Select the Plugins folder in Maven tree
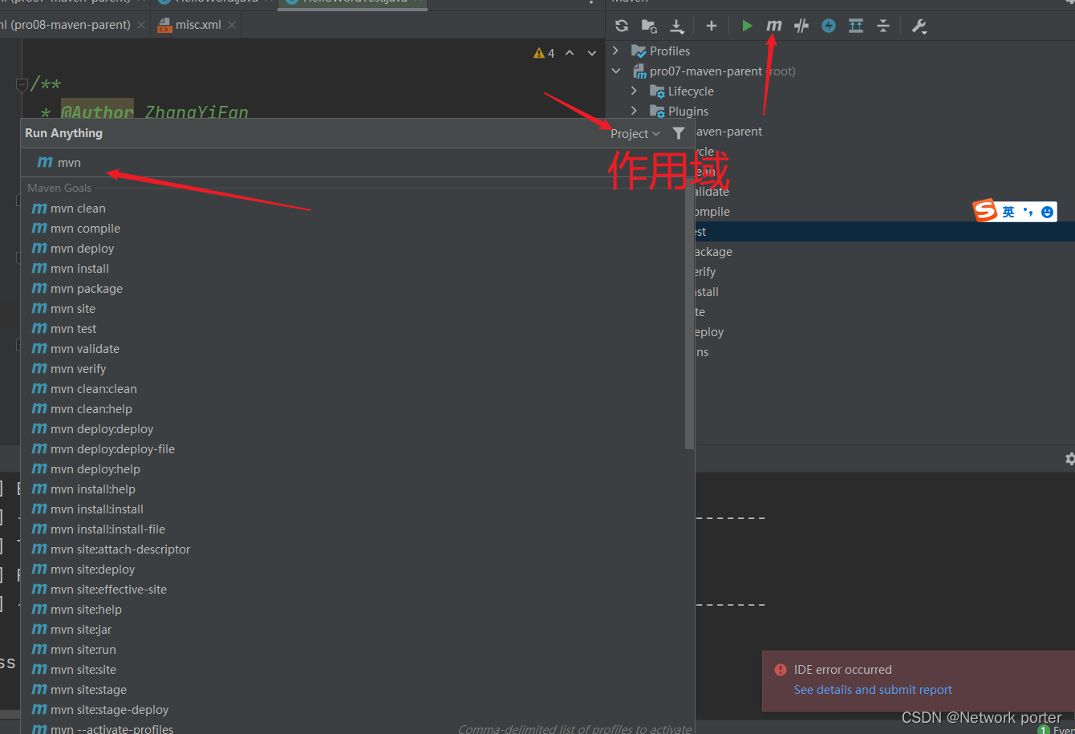Screen dimensions: 1075x734 click(x=679, y=111)
